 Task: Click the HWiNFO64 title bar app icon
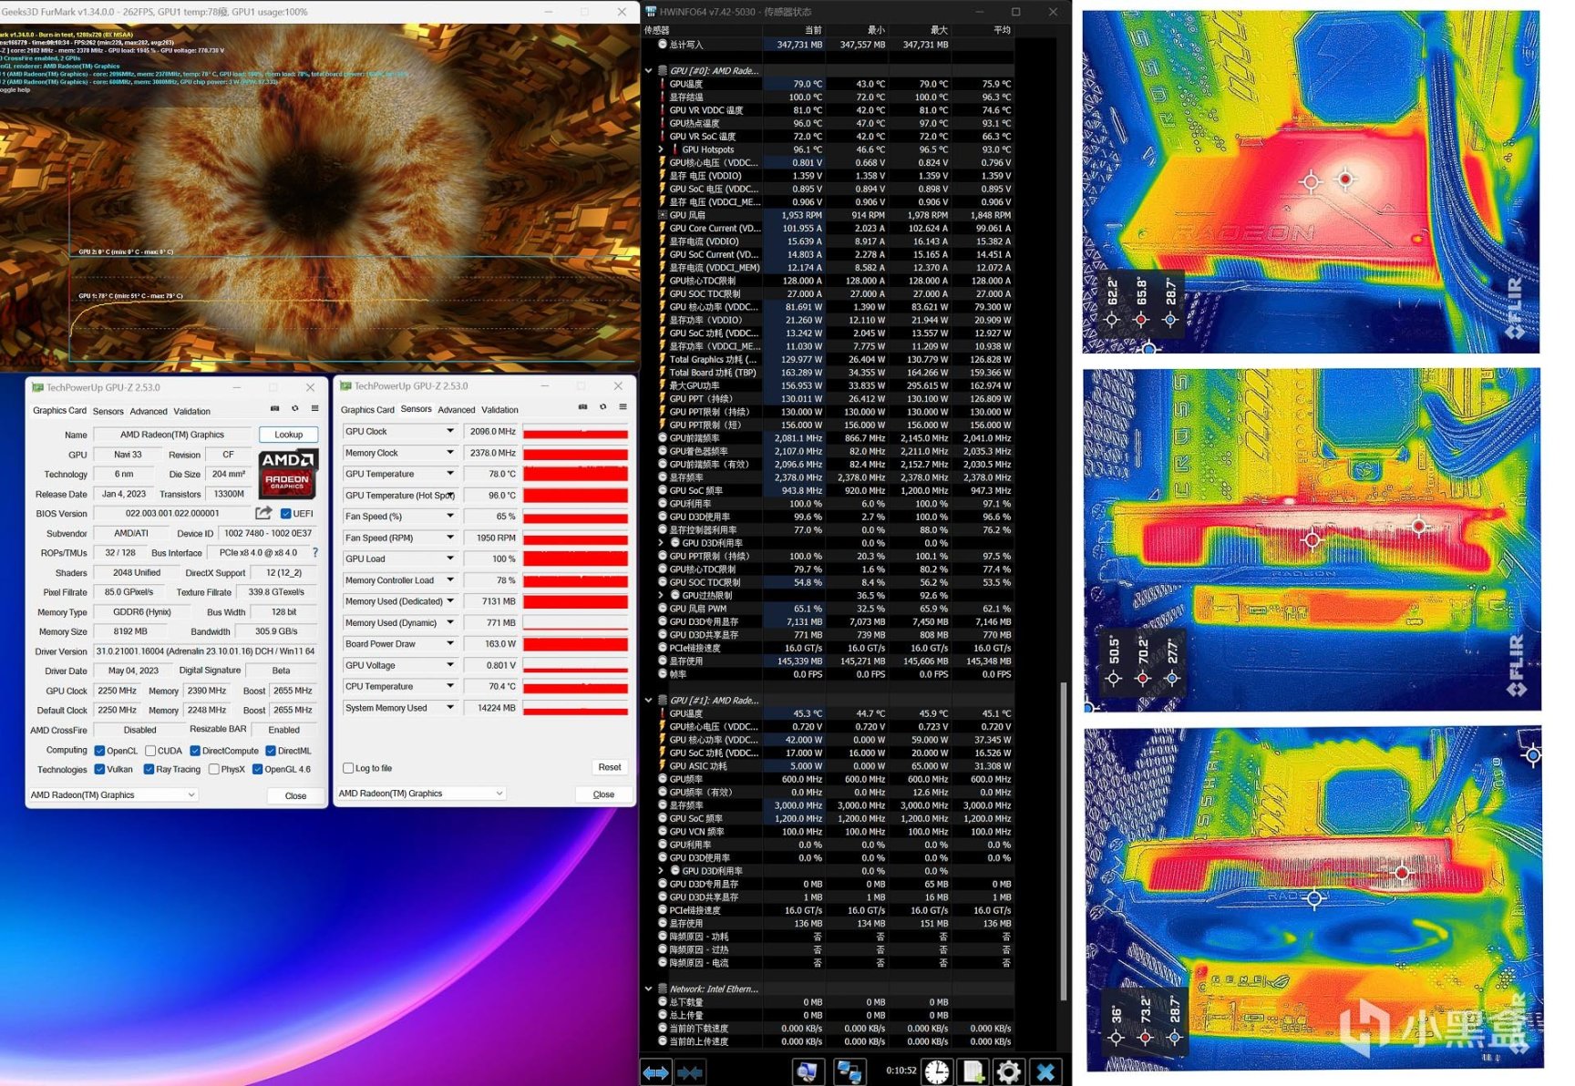tap(651, 12)
